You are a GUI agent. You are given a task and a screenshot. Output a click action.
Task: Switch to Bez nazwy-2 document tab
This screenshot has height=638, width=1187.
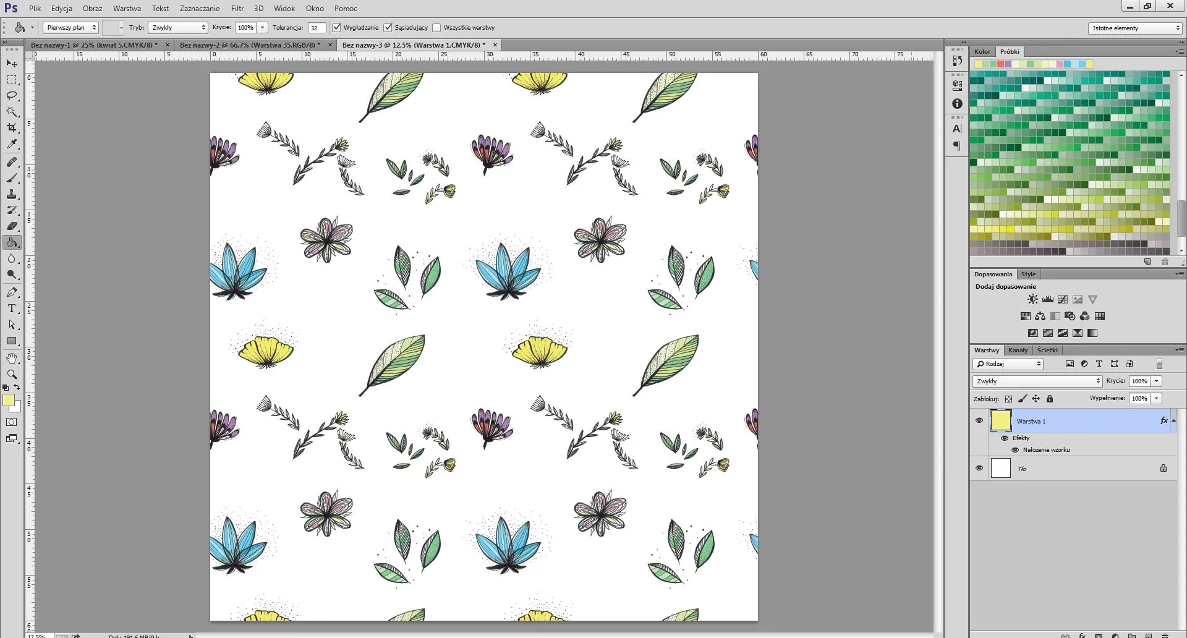pyautogui.click(x=250, y=45)
